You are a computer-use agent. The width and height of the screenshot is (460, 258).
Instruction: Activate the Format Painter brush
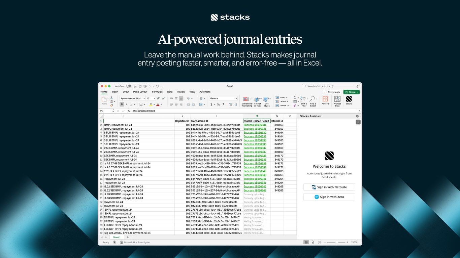pos(111,105)
